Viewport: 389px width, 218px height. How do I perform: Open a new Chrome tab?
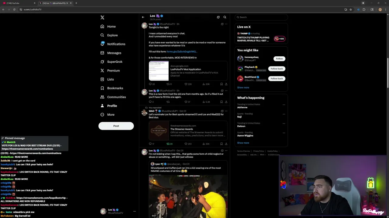(x=76, y=3)
